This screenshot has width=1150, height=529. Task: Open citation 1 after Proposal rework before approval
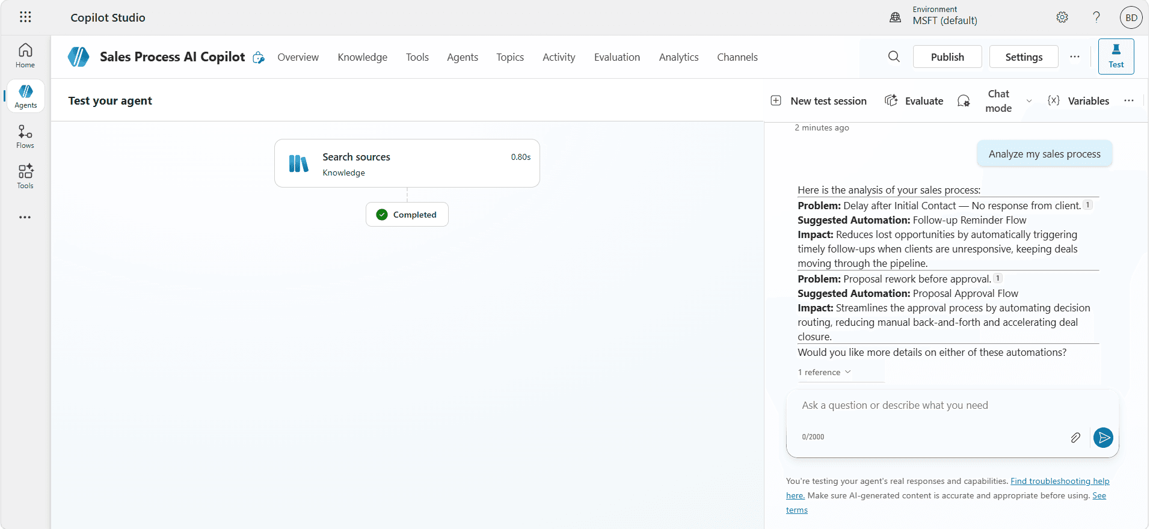click(x=998, y=278)
